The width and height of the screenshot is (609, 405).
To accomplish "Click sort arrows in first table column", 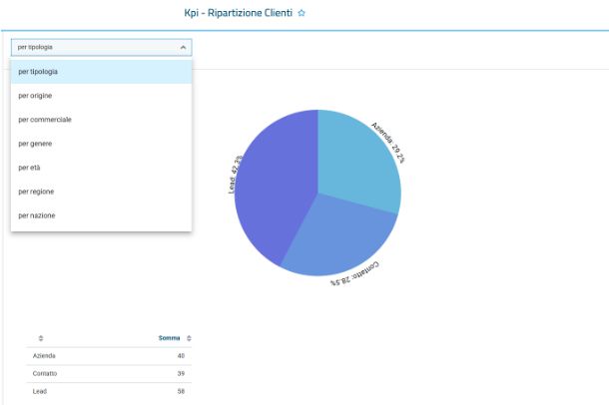I will point(41,338).
